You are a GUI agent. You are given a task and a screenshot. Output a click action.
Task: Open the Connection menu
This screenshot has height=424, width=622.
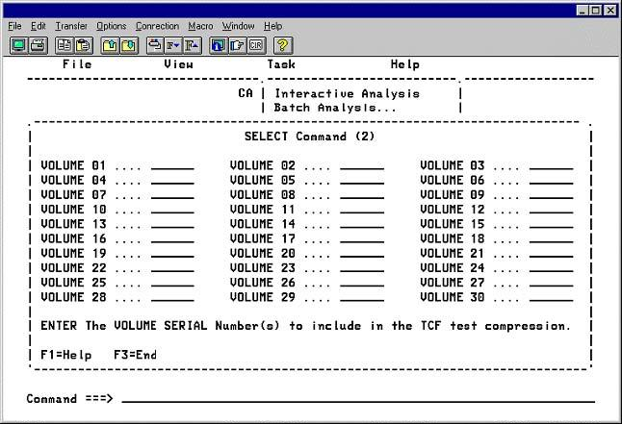[x=158, y=26]
